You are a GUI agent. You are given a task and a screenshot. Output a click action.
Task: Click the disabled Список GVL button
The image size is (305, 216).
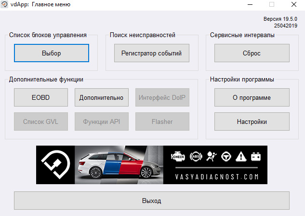tap(41, 121)
